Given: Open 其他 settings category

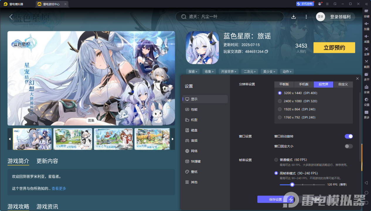Looking at the screenshot, I should (205, 182).
